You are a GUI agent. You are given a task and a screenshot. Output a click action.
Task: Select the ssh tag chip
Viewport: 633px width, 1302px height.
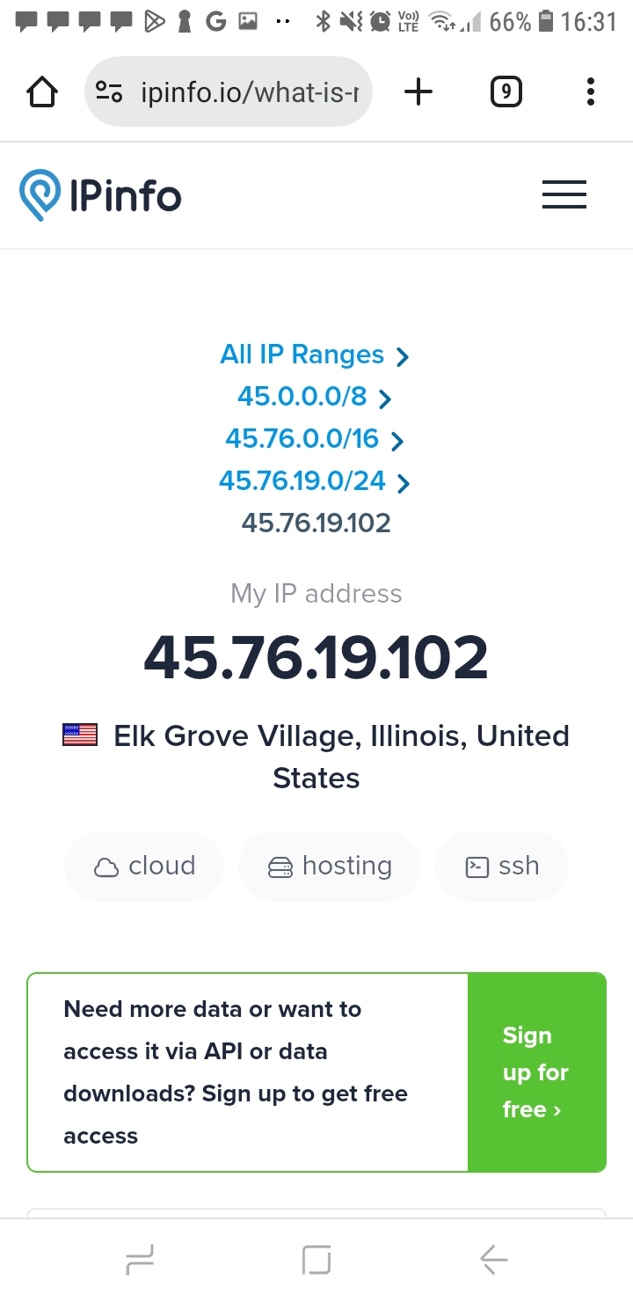[502, 867]
